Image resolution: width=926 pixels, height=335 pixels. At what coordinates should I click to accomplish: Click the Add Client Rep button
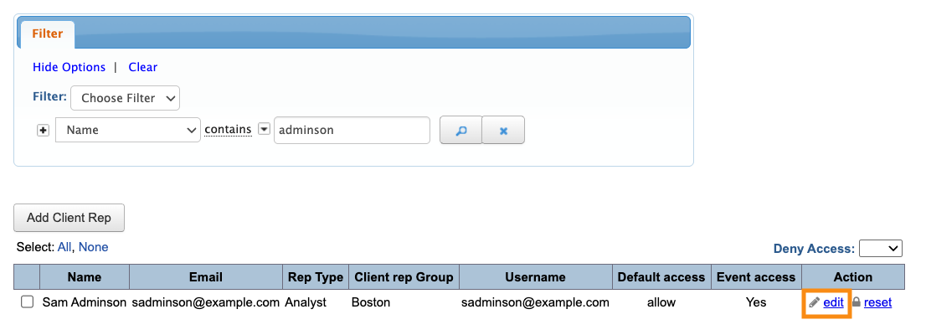(x=69, y=218)
